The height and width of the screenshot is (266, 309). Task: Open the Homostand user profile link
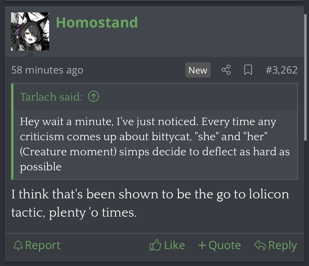point(97,22)
